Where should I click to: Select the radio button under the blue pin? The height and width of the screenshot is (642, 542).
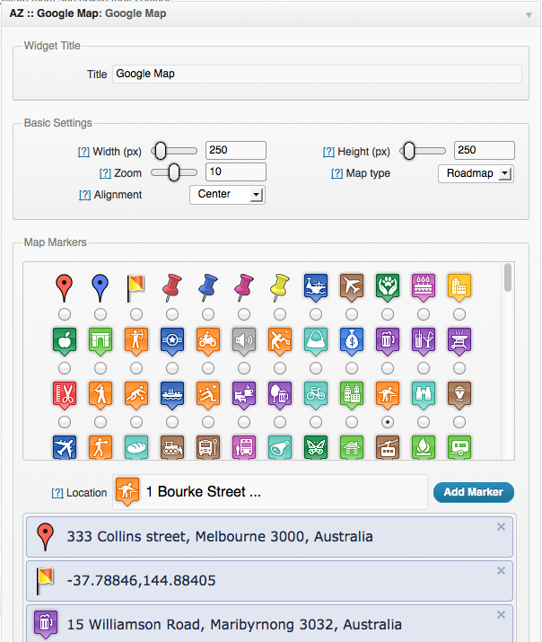click(101, 313)
